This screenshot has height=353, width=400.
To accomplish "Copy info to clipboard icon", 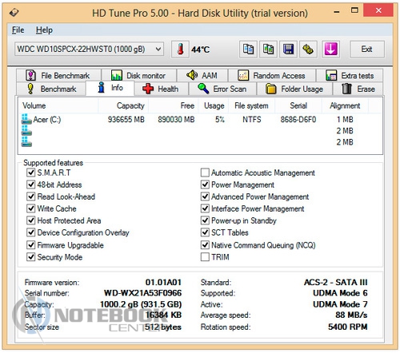I will point(248,50).
